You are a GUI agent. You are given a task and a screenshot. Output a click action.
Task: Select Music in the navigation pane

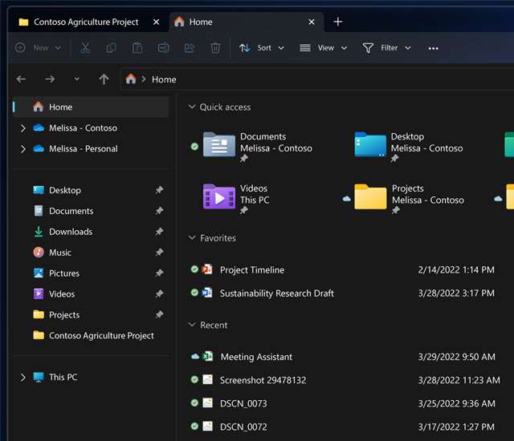tap(59, 253)
